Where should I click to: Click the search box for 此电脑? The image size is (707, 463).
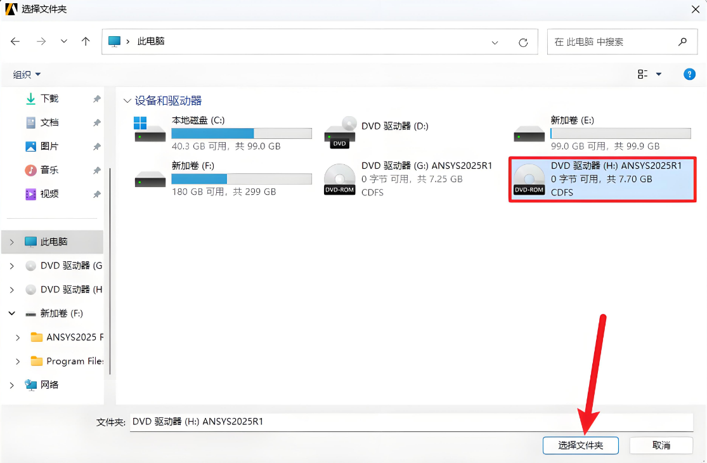click(x=622, y=42)
